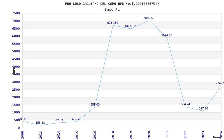Click the 2021 x-axis year label

167,135
